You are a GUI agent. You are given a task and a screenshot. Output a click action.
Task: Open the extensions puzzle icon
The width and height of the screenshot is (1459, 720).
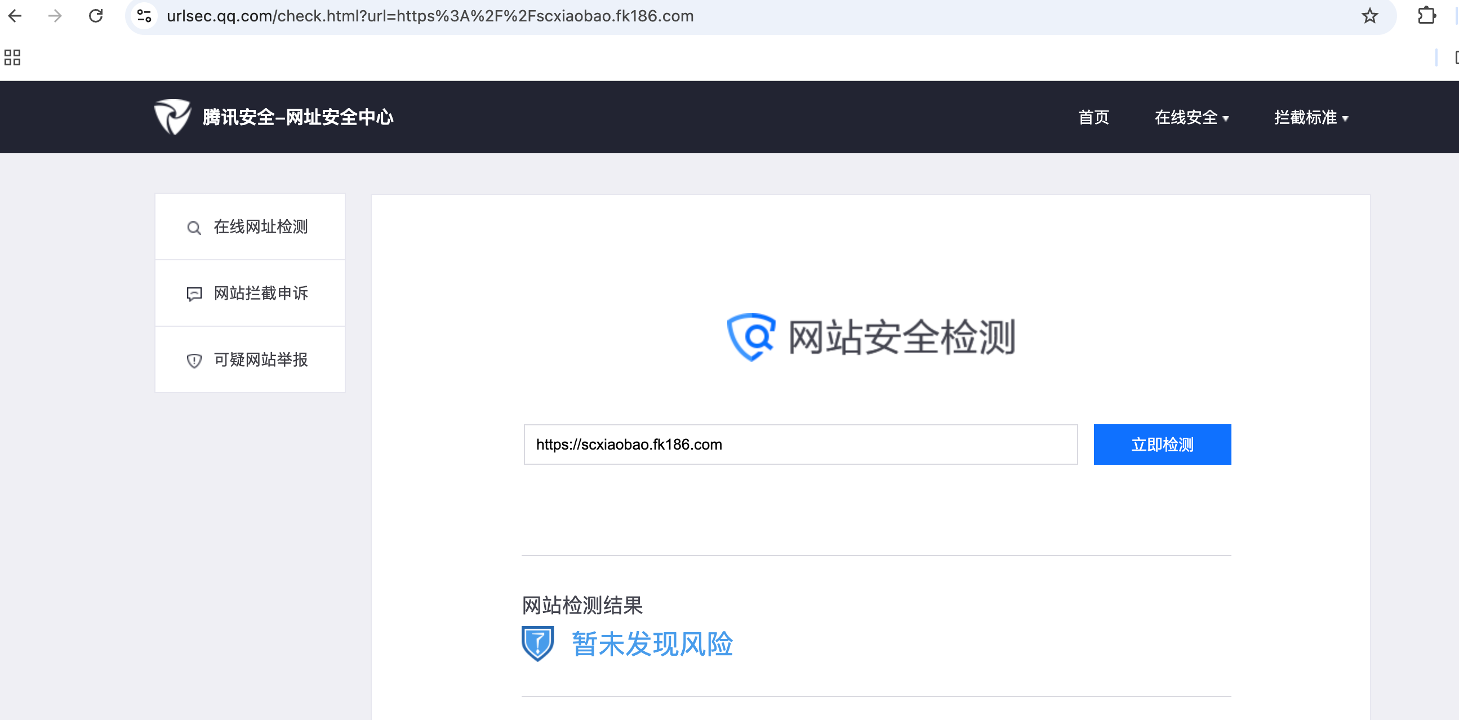coord(1426,16)
